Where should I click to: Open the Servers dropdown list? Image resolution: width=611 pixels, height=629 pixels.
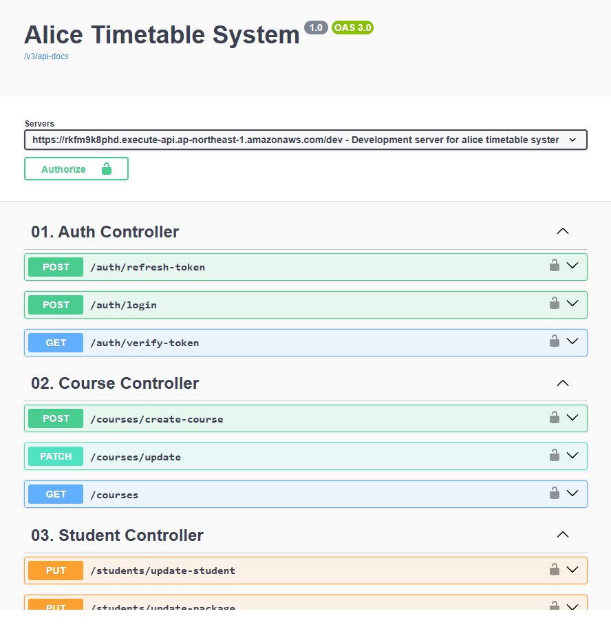click(x=305, y=140)
